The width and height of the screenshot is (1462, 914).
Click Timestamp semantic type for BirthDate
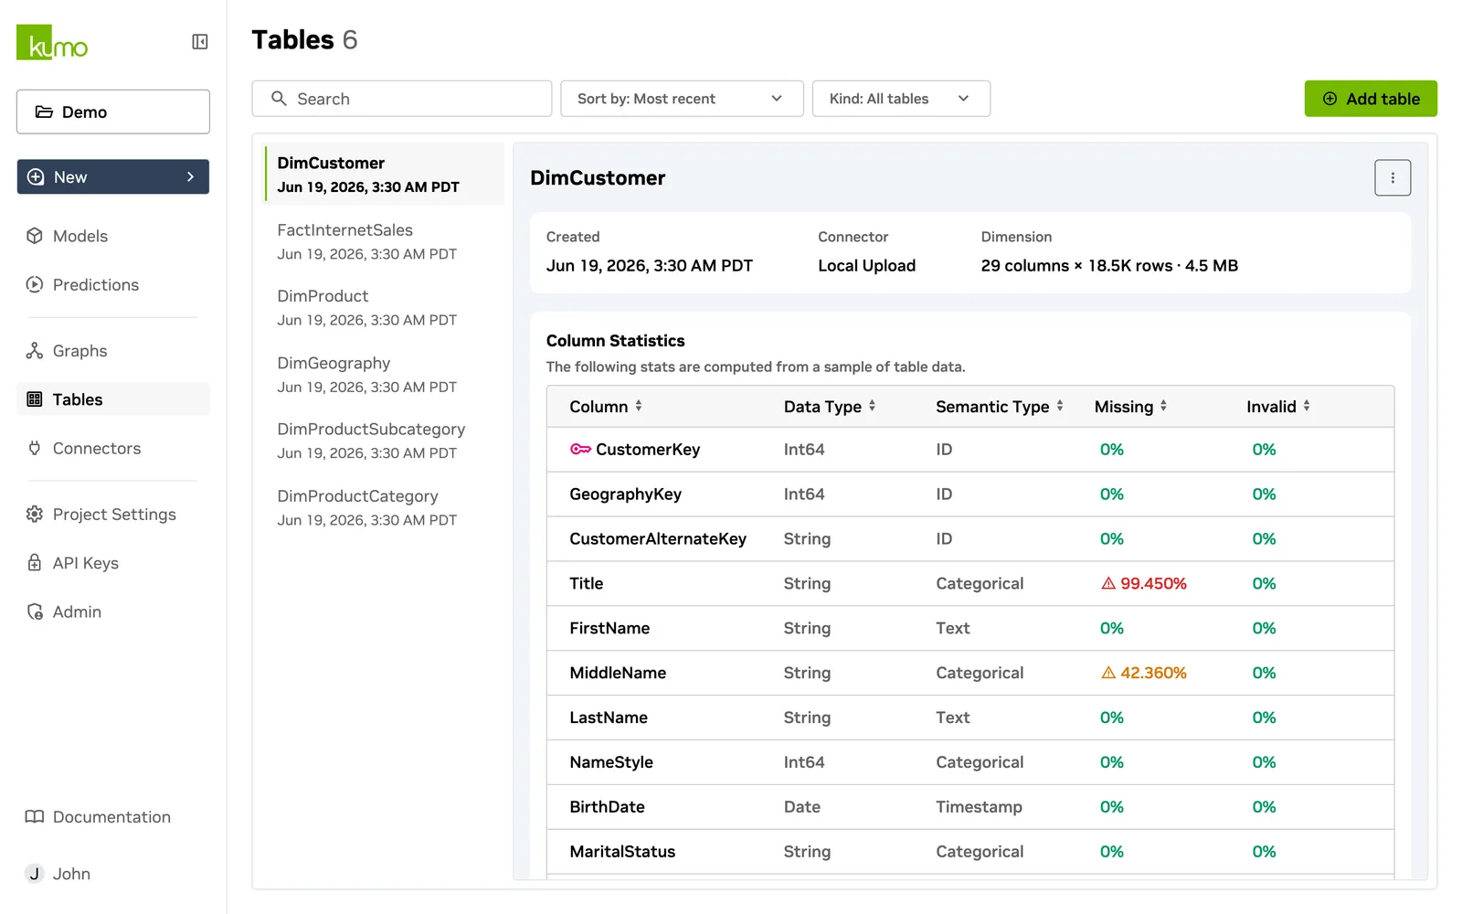point(979,807)
